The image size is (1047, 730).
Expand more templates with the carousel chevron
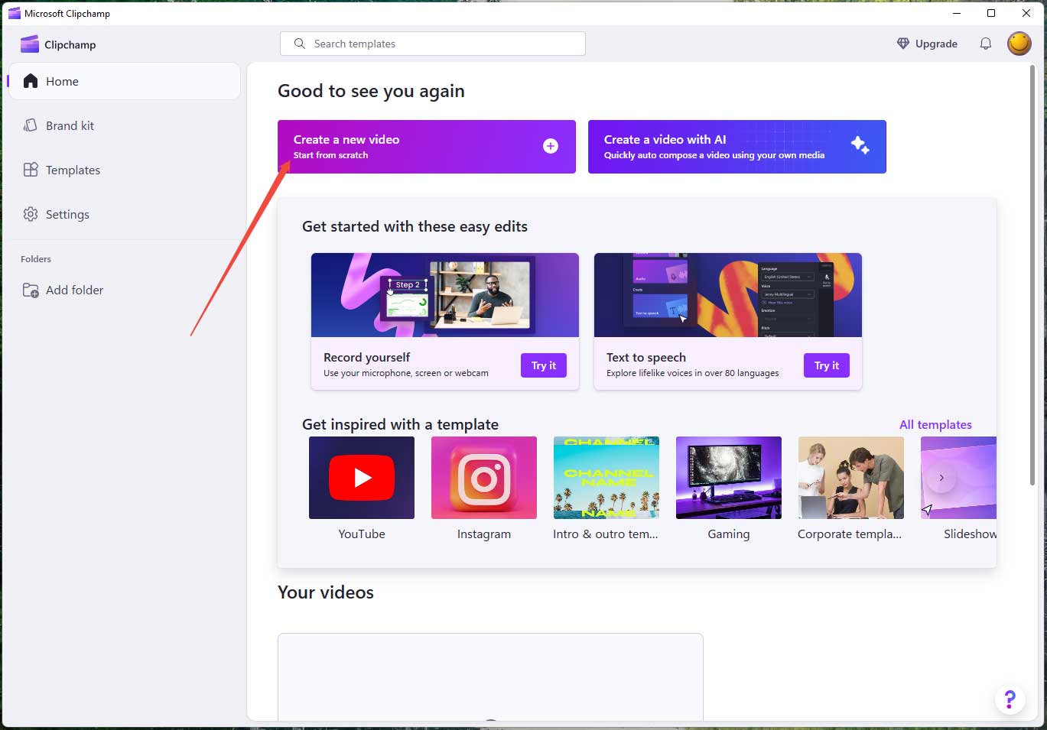pos(941,477)
